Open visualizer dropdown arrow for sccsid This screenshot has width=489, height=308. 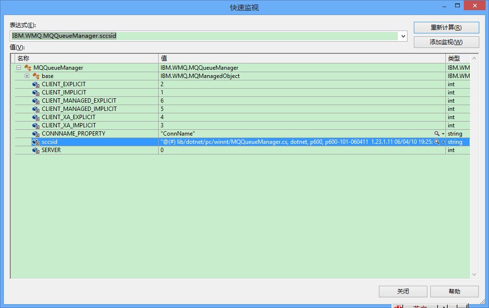(443, 142)
